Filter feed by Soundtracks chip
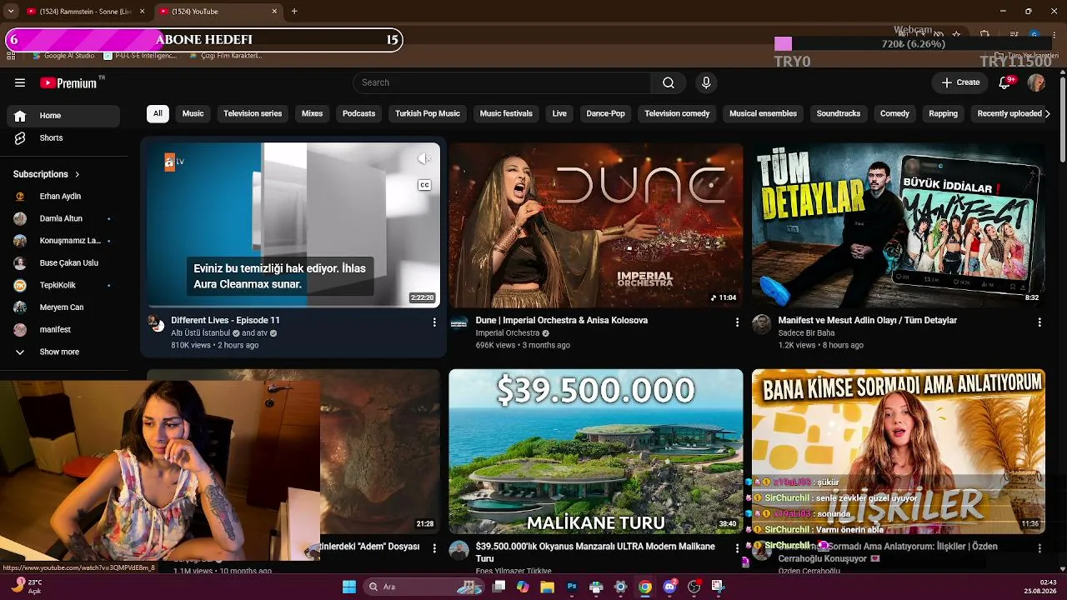Viewport: 1067px width, 600px height. tap(838, 113)
